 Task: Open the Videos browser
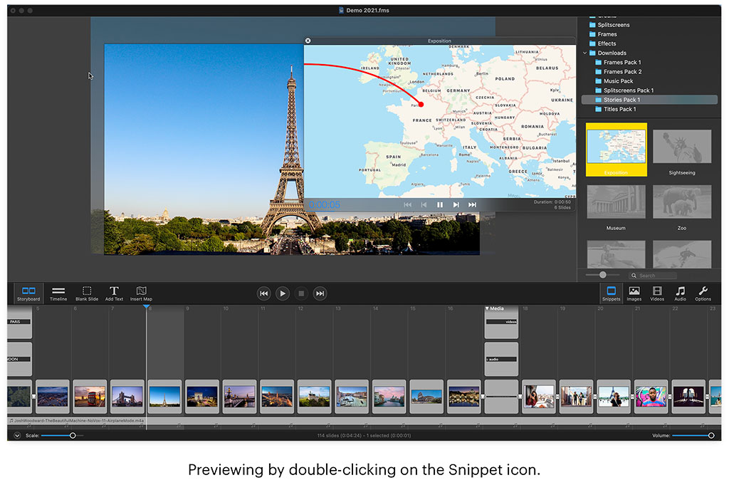(657, 293)
